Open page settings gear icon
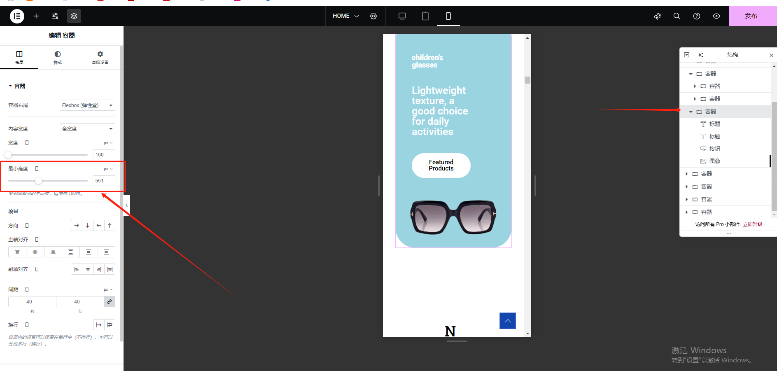The width and height of the screenshot is (777, 371). click(x=373, y=16)
